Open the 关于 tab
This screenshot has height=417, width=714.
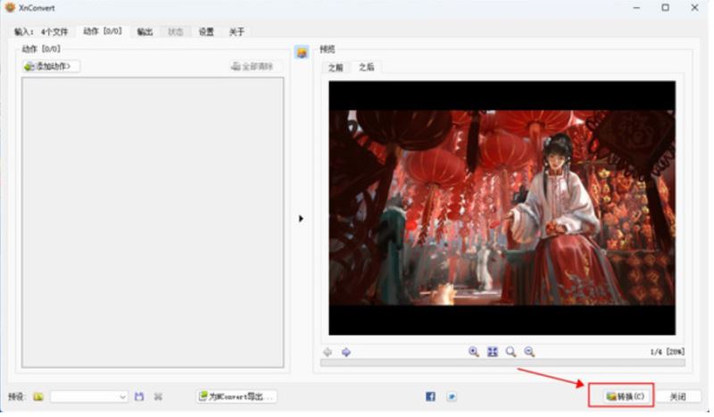click(x=237, y=31)
